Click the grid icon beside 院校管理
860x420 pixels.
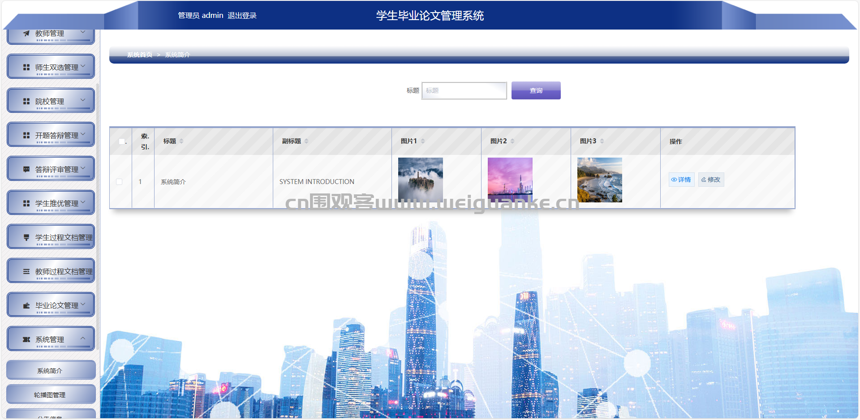26,101
